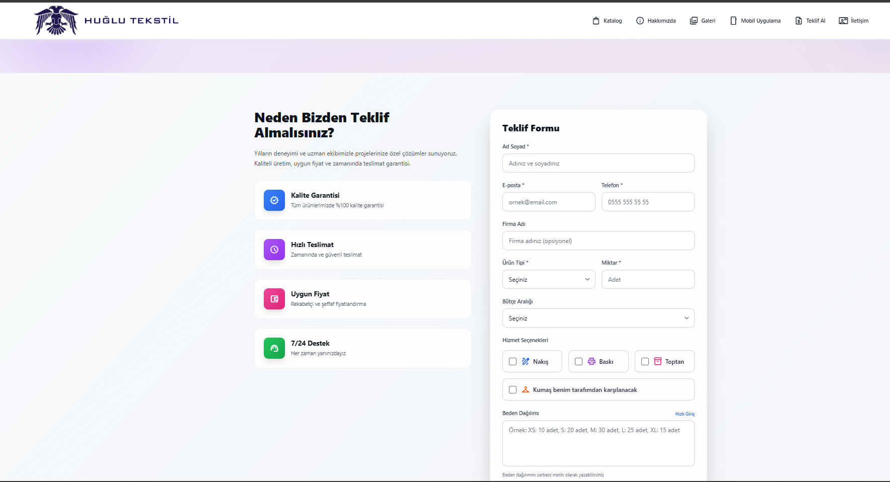
Task: Click the blue Kalite Garantisi shield icon
Action: coord(274,200)
